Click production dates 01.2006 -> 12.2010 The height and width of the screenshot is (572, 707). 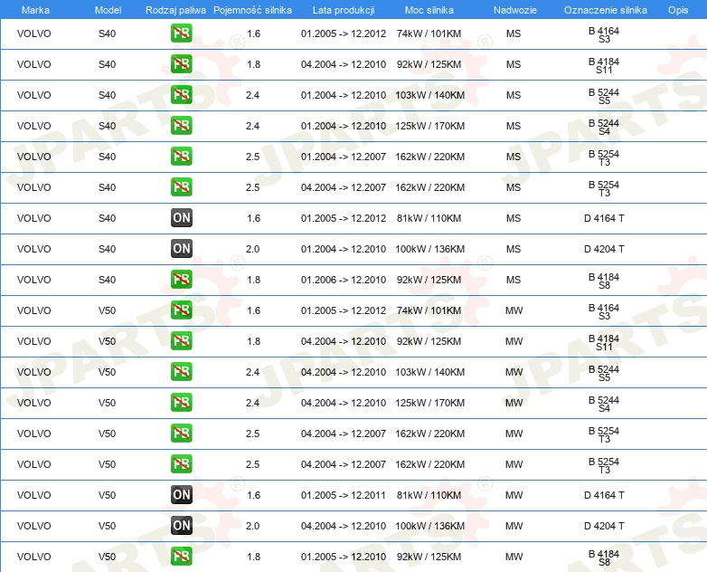point(344,280)
